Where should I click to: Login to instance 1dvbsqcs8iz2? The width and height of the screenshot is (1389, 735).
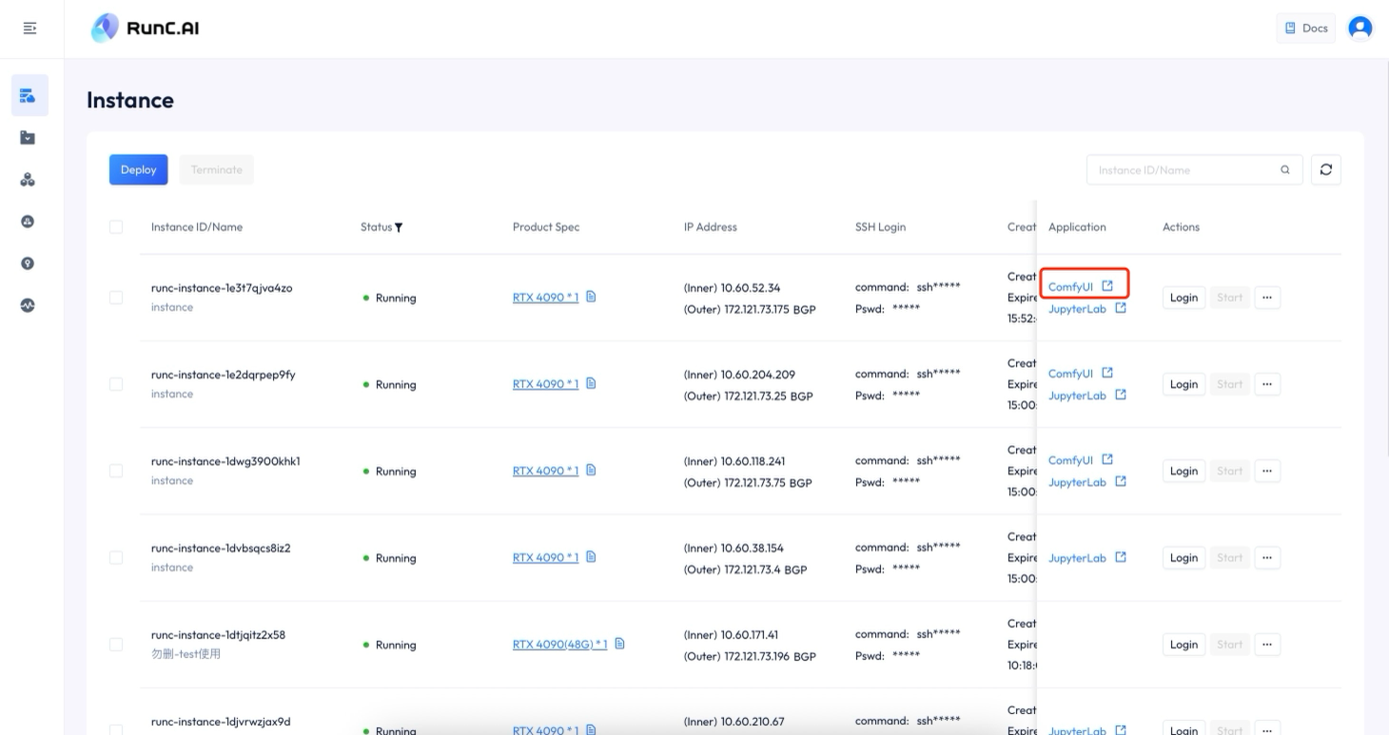(x=1184, y=557)
